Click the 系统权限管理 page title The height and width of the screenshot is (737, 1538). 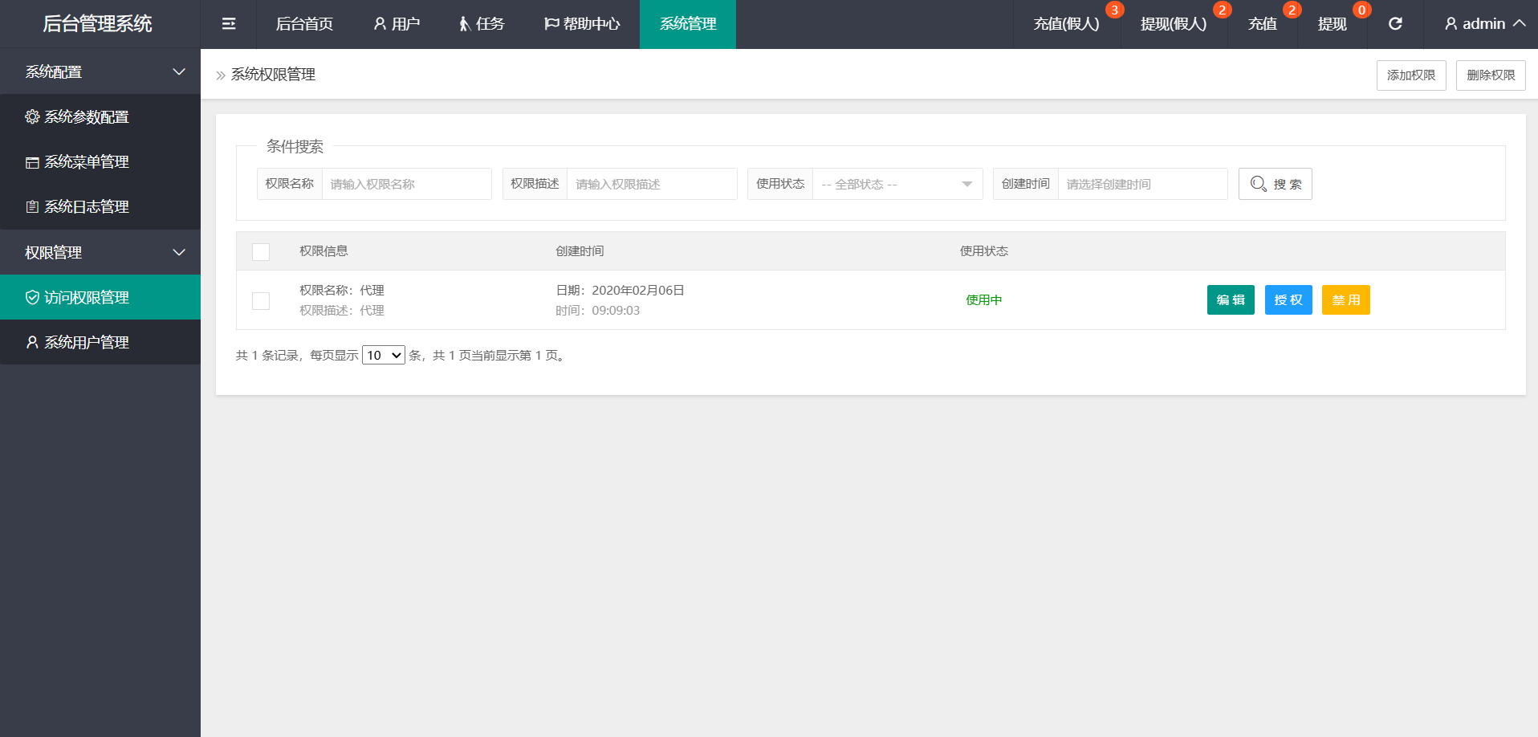273,75
